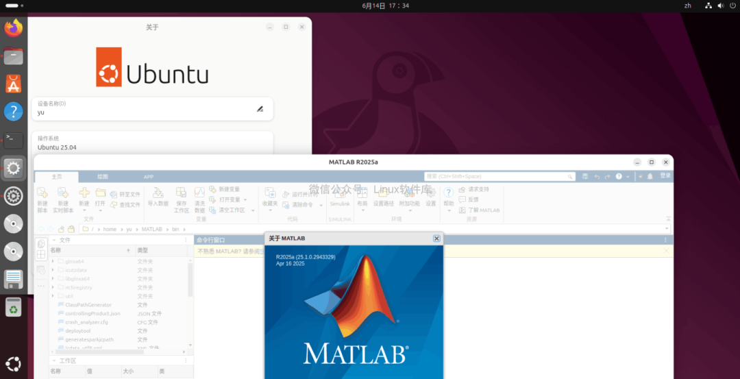Click 请求支持 (Request Support)
Viewport: 740px width, 379px height.
point(474,189)
